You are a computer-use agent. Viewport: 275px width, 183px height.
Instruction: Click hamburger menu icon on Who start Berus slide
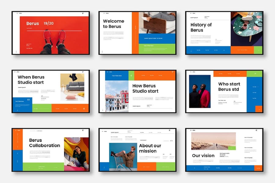pyautogui.click(x=256, y=74)
